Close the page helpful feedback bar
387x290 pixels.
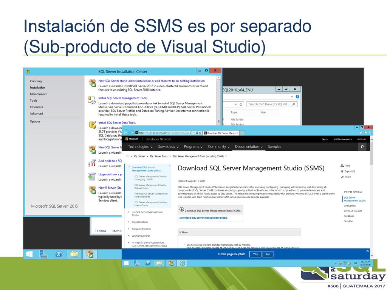point(367,251)
